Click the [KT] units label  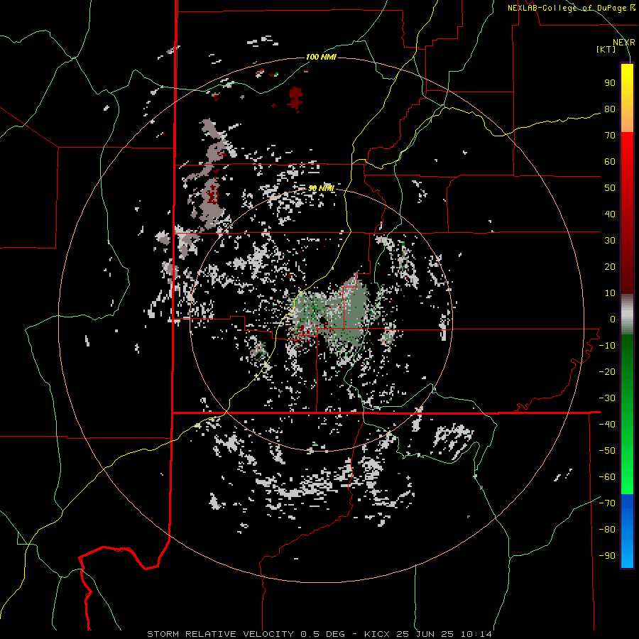[606, 49]
